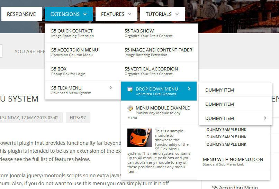Expand the Tutorials dropdown arrow
The height and width of the screenshot is (189, 279).
[177, 14]
